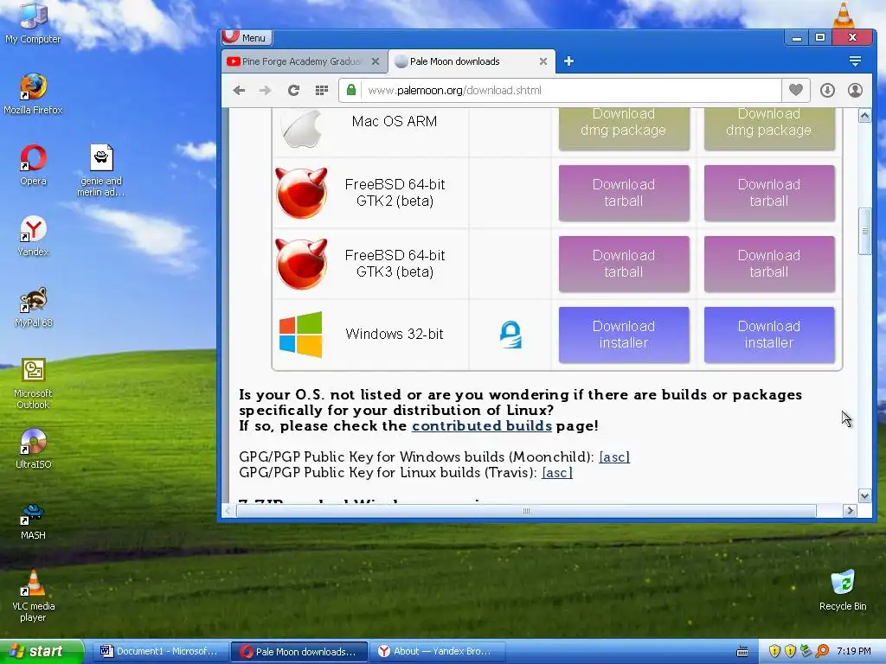886x664 pixels.
Task: Select the Yandex desktop shortcut
Action: click(33, 236)
